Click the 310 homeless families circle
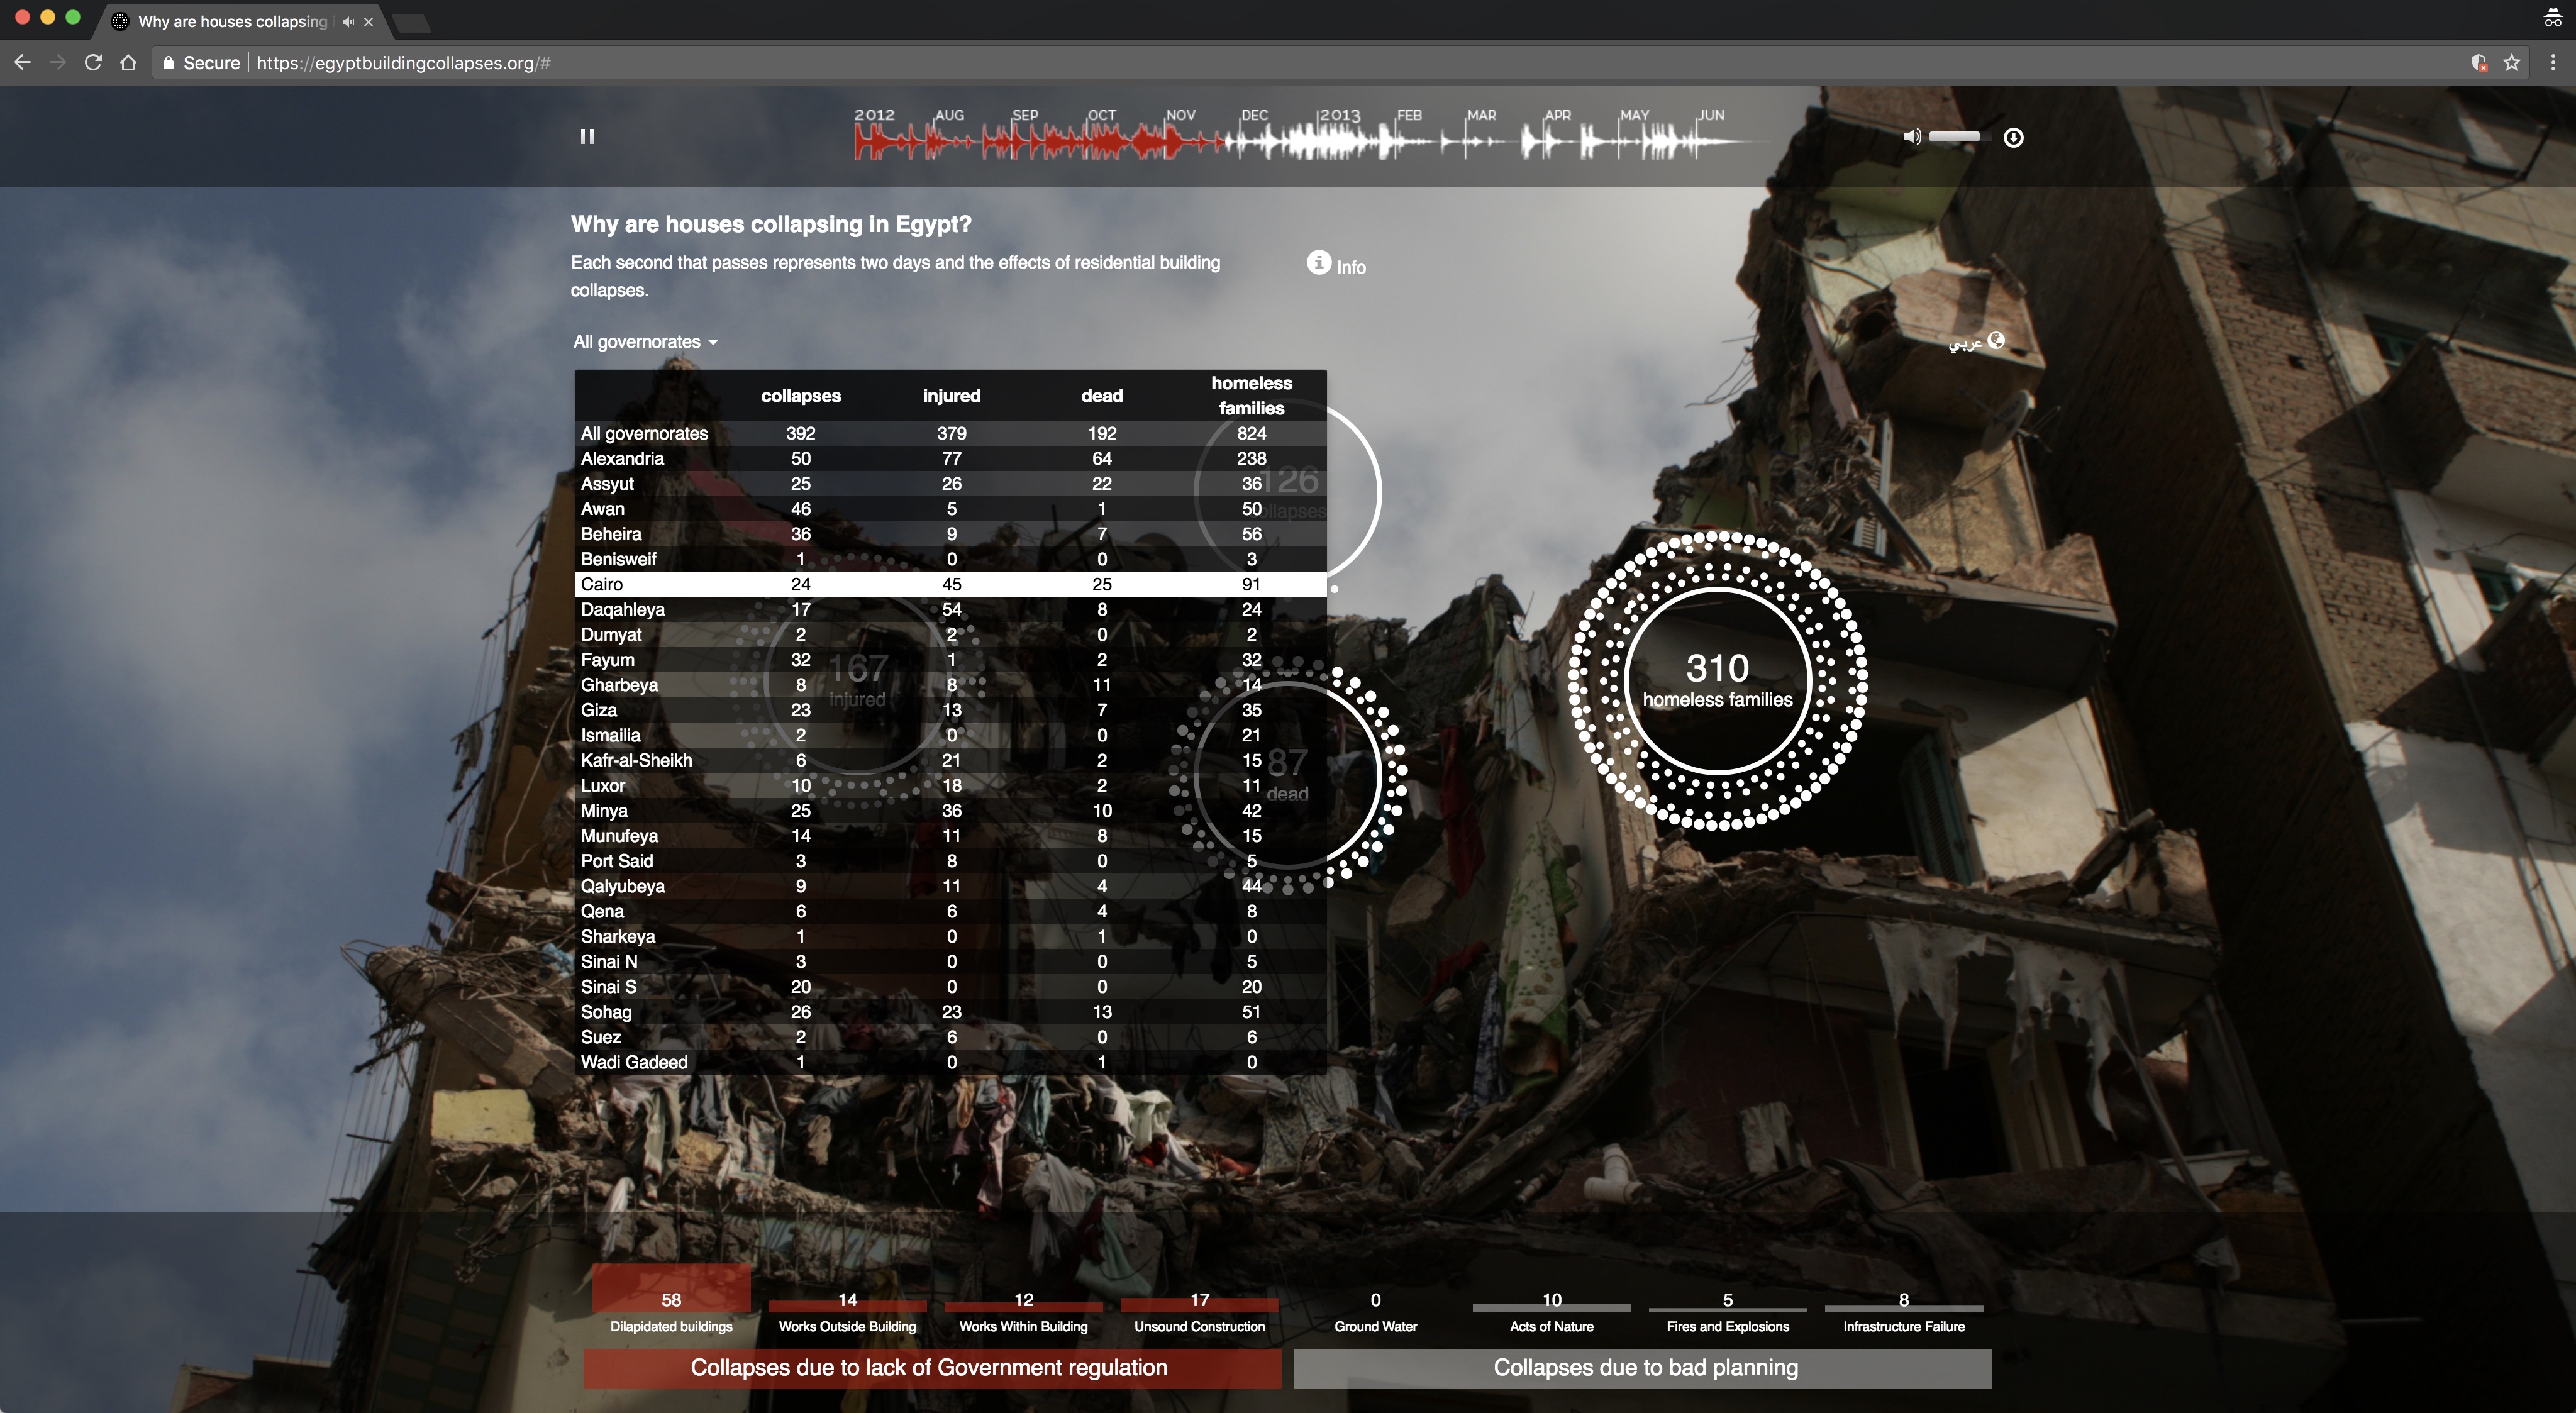 pos(1717,681)
